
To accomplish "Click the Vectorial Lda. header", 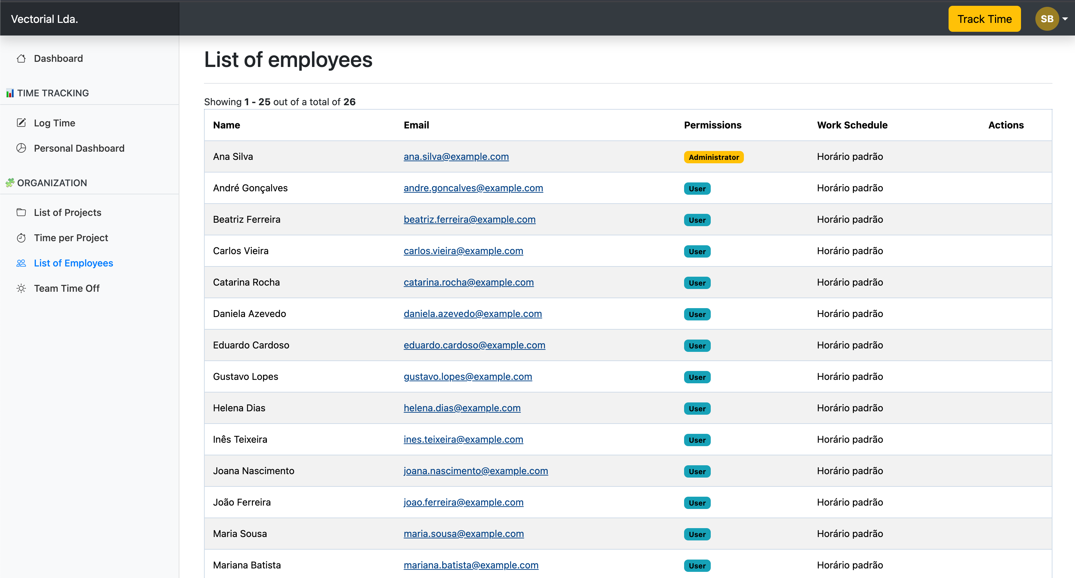I will [44, 18].
